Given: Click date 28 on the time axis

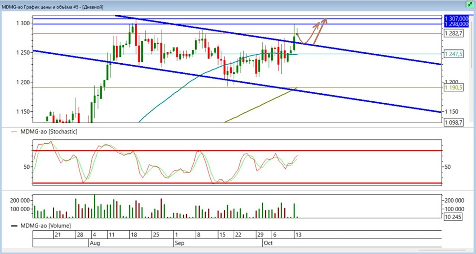Looking at the screenshot, I should coord(80,235).
